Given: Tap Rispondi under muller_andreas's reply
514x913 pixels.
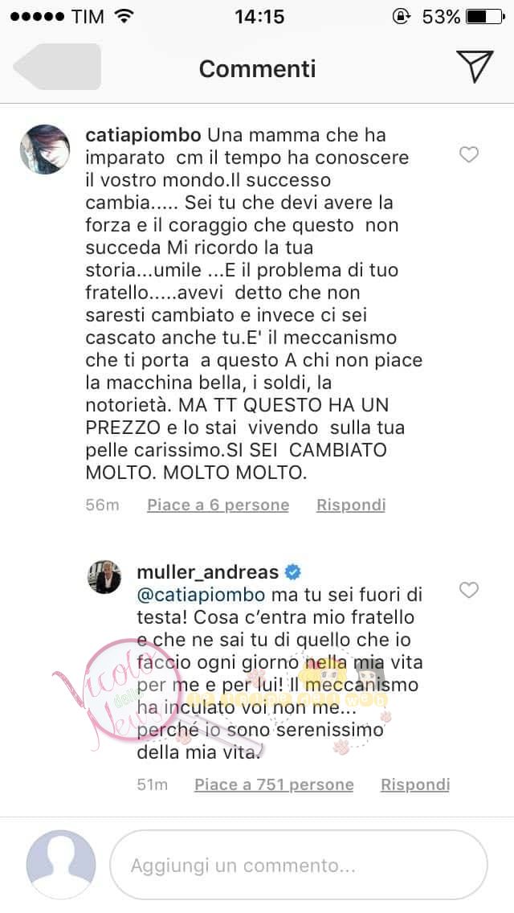Looking at the screenshot, I should (x=415, y=784).
